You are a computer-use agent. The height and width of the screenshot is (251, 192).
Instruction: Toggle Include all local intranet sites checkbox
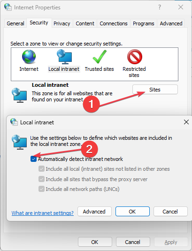(41, 169)
